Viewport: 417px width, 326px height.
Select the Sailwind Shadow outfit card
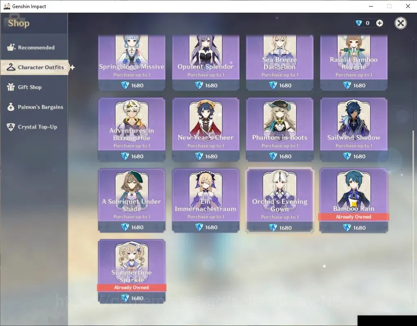(x=354, y=130)
